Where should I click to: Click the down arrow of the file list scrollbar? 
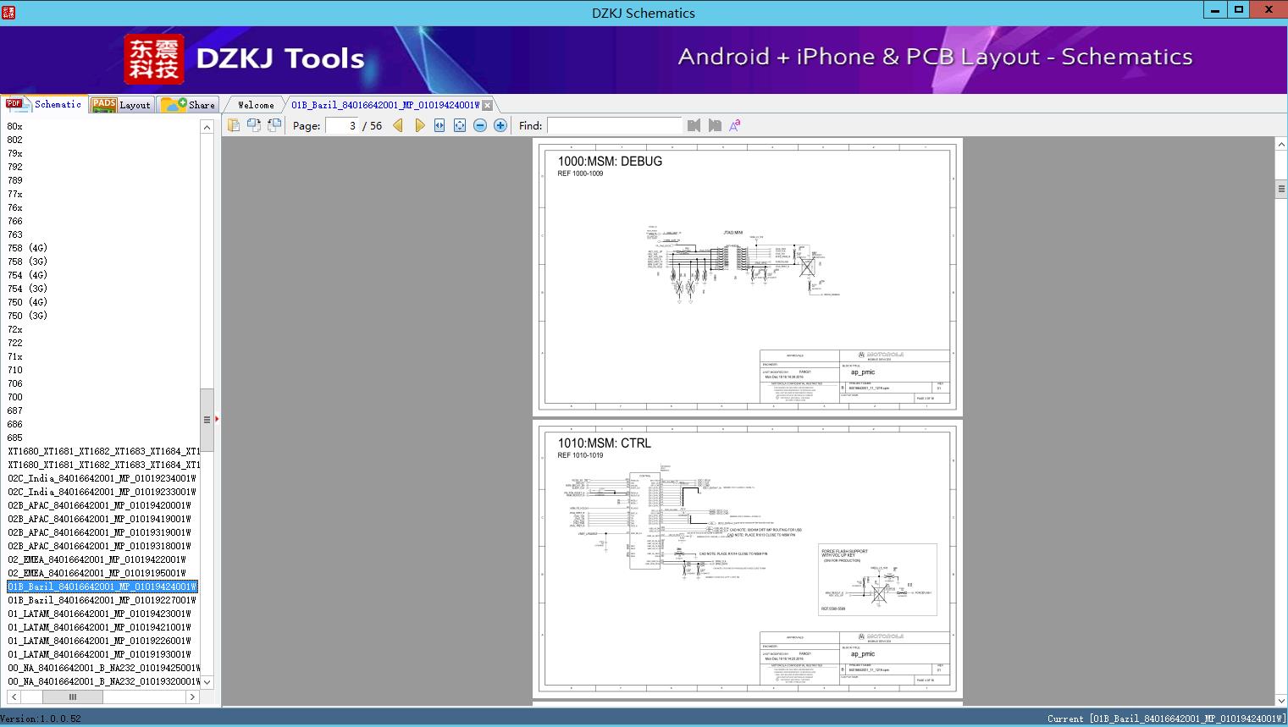[207, 682]
